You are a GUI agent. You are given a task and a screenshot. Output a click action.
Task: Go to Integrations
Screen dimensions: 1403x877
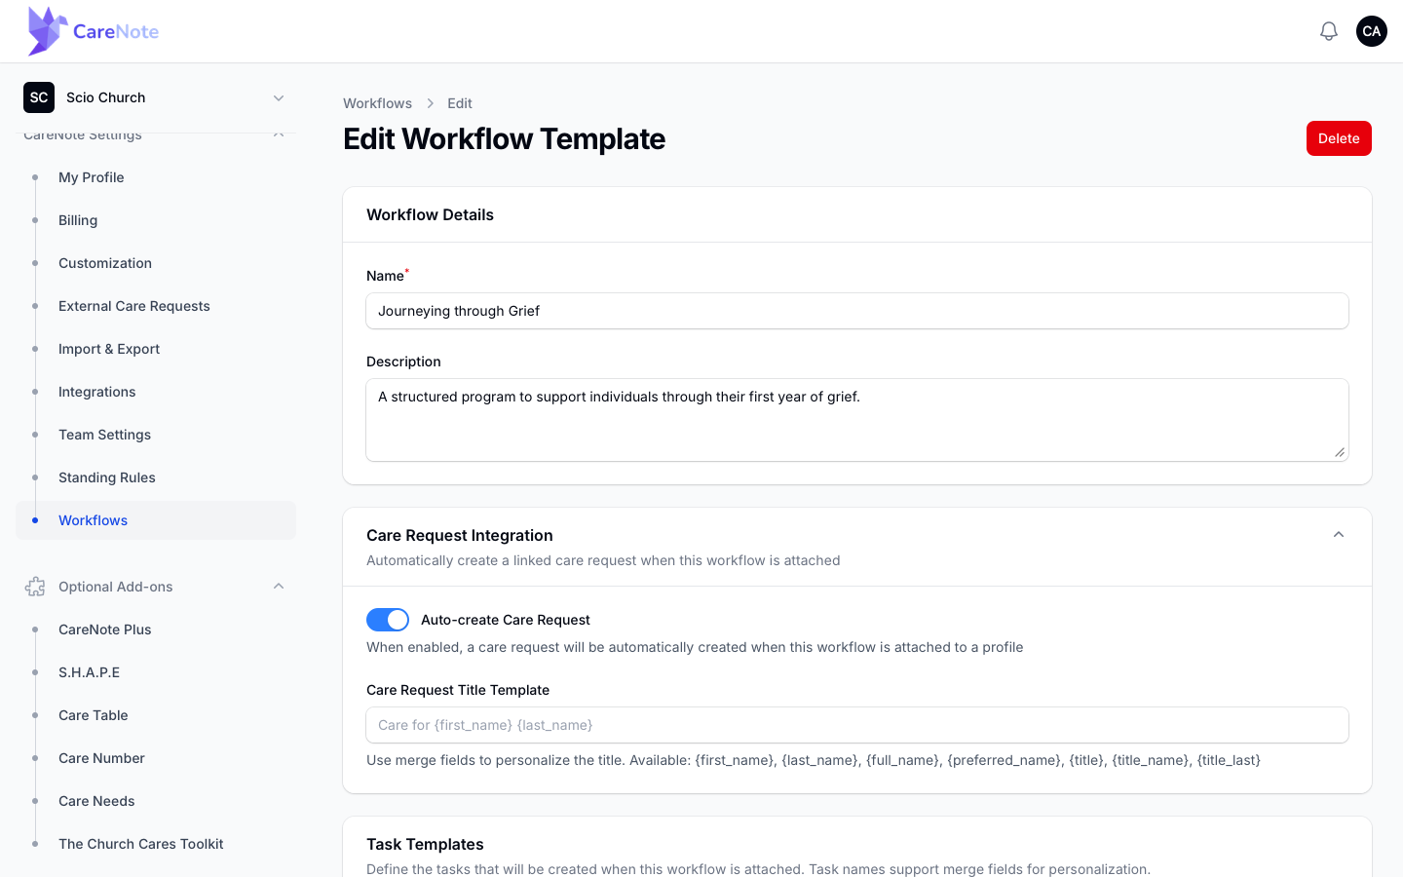click(x=156, y=392)
